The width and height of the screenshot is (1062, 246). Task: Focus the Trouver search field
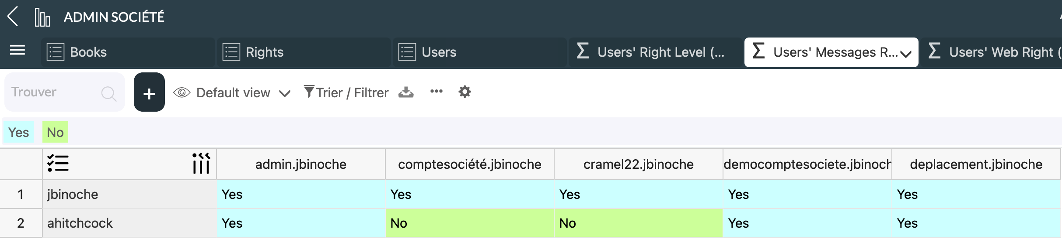pyautogui.click(x=65, y=92)
